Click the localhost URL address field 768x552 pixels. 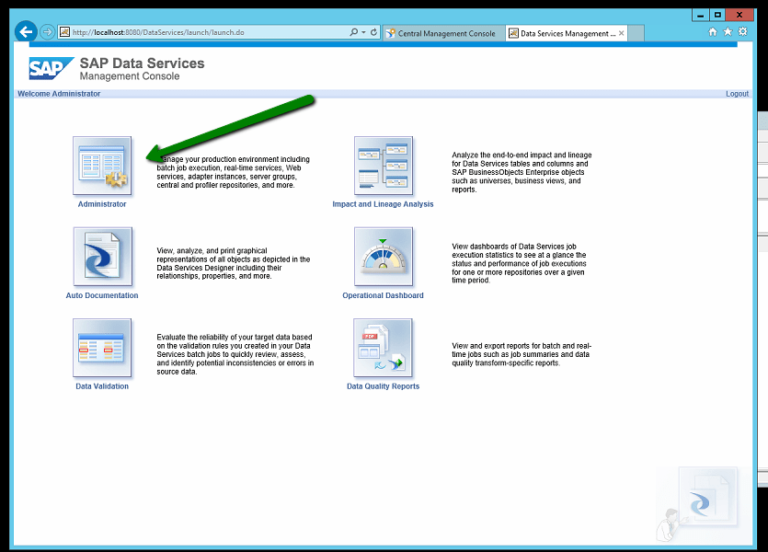[x=202, y=32]
